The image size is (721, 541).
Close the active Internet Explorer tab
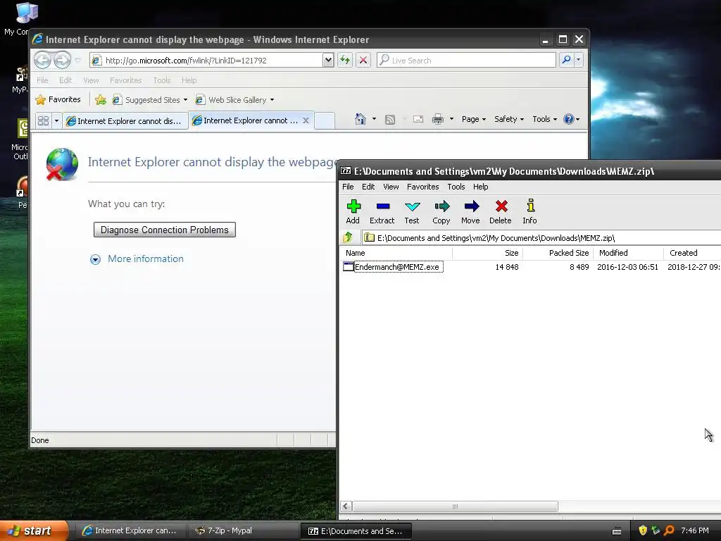click(306, 120)
